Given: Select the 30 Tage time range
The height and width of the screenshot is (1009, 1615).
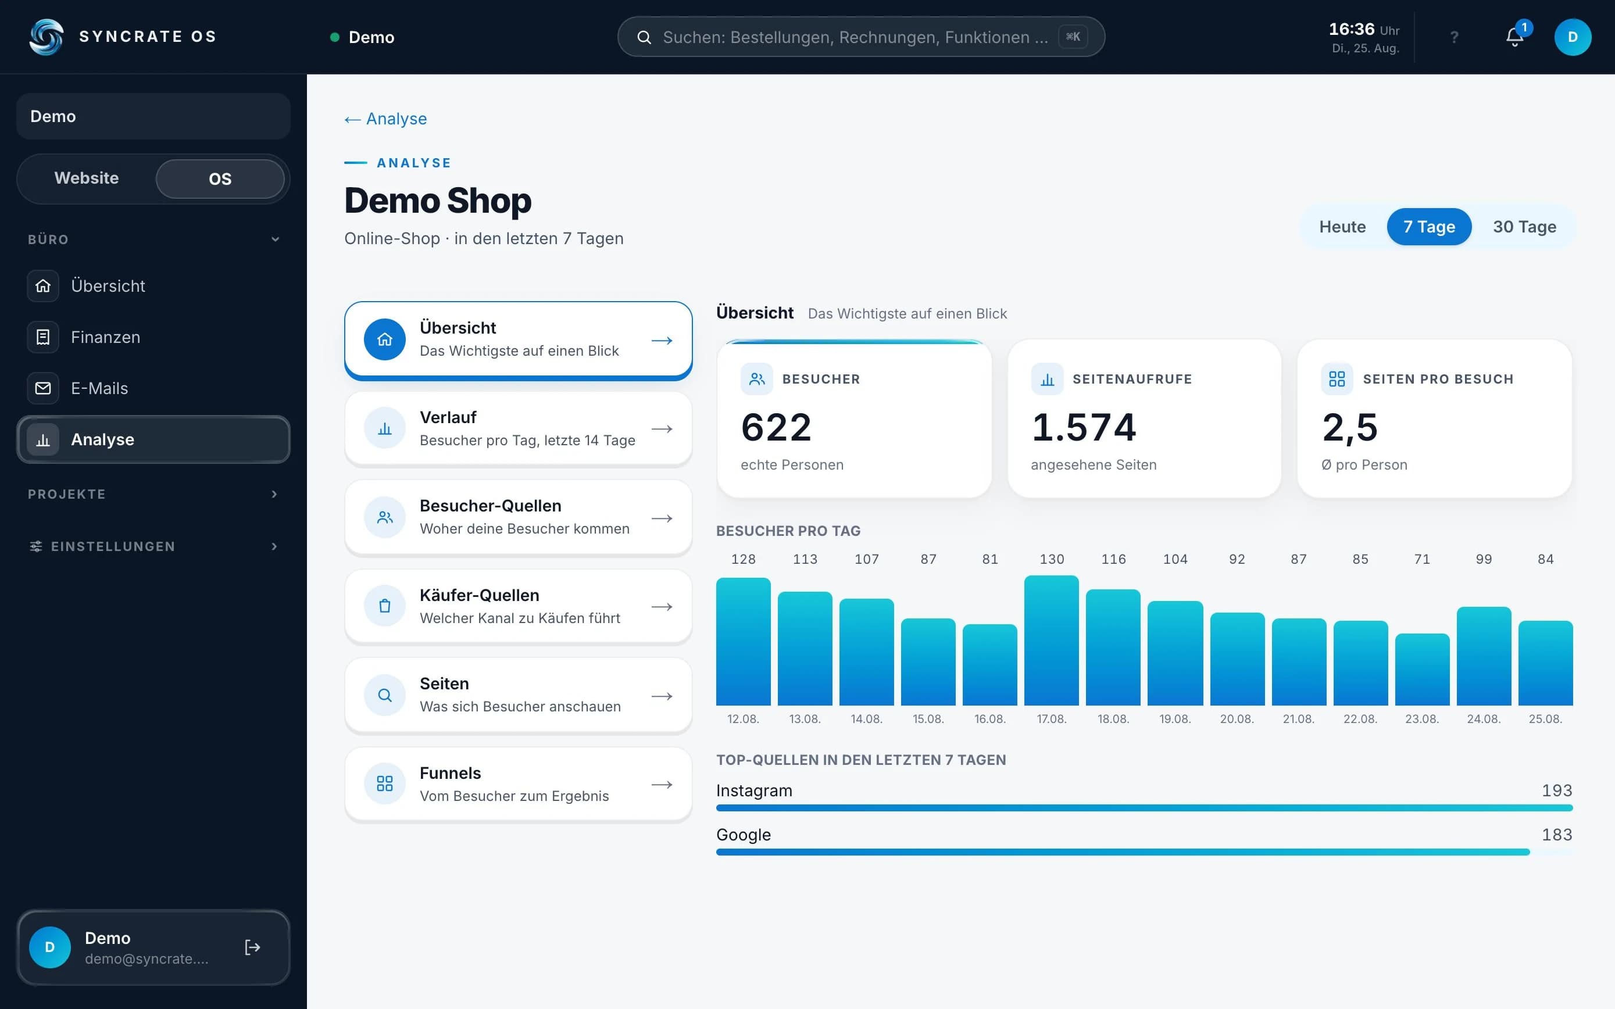Looking at the screenshot, I should point(1524,227).
